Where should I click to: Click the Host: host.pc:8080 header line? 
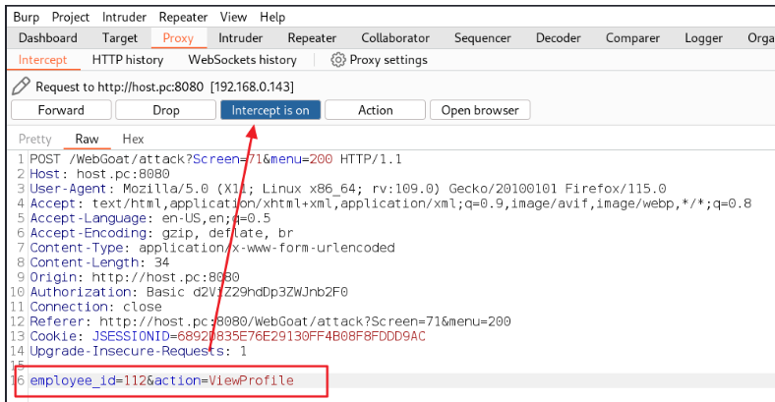point(100,174)
